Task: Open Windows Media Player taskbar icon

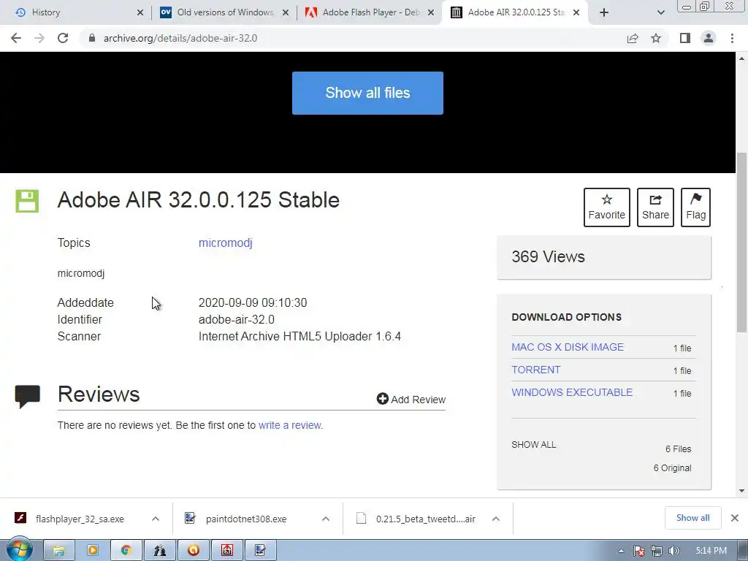Action: pos(93,551)
